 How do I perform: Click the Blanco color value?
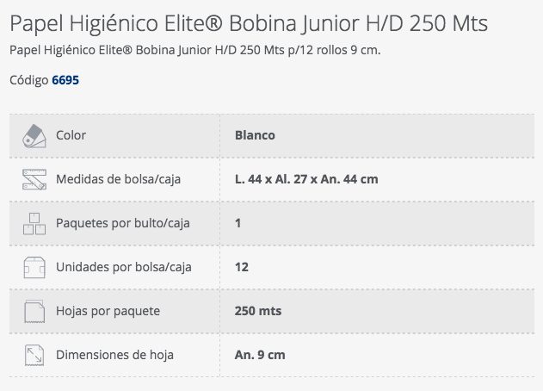coord(255,135)
